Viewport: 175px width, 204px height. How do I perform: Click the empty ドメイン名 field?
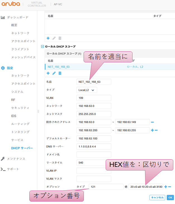(94, 155)
